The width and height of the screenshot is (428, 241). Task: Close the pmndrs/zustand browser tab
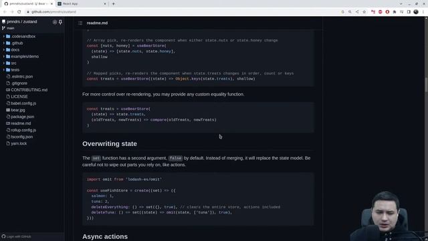[x=52, y=4]
